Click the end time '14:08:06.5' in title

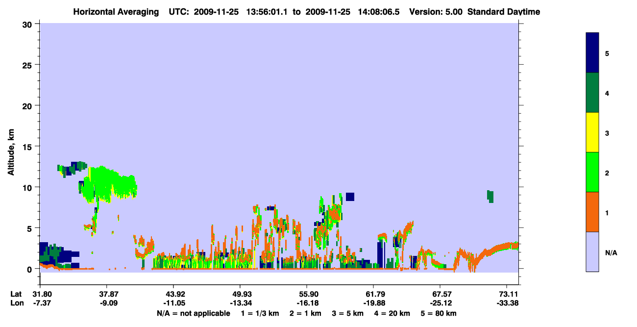click(380, 12)
